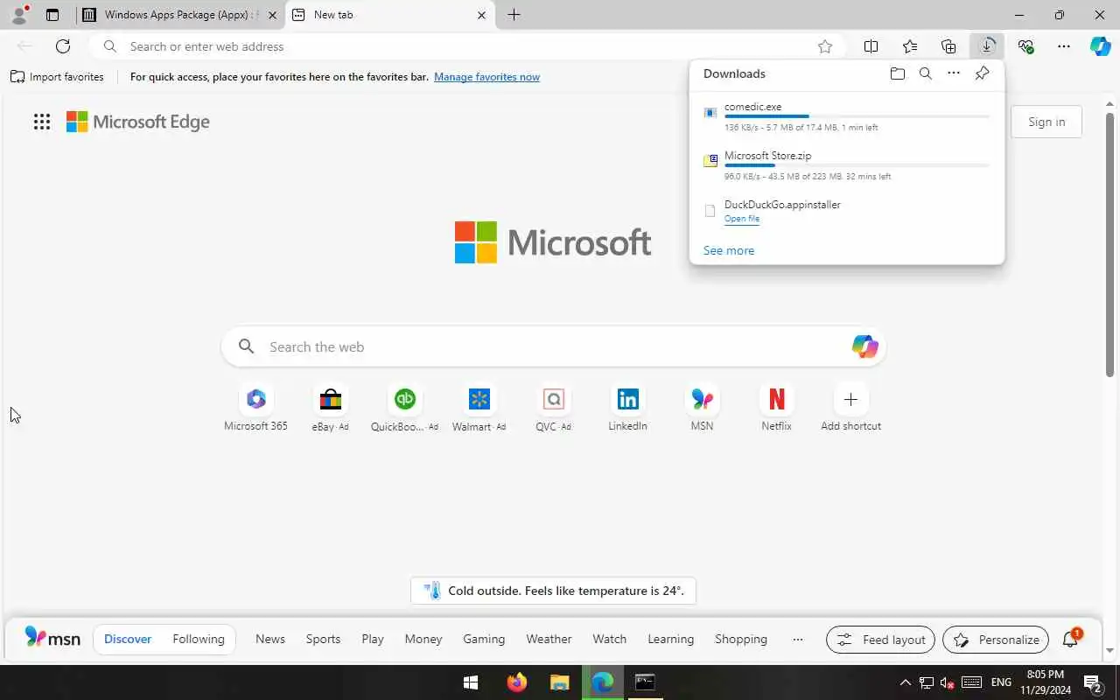Open the MSN shortcut tile
Screen dimensions: 1120x700
pos(702,409)
